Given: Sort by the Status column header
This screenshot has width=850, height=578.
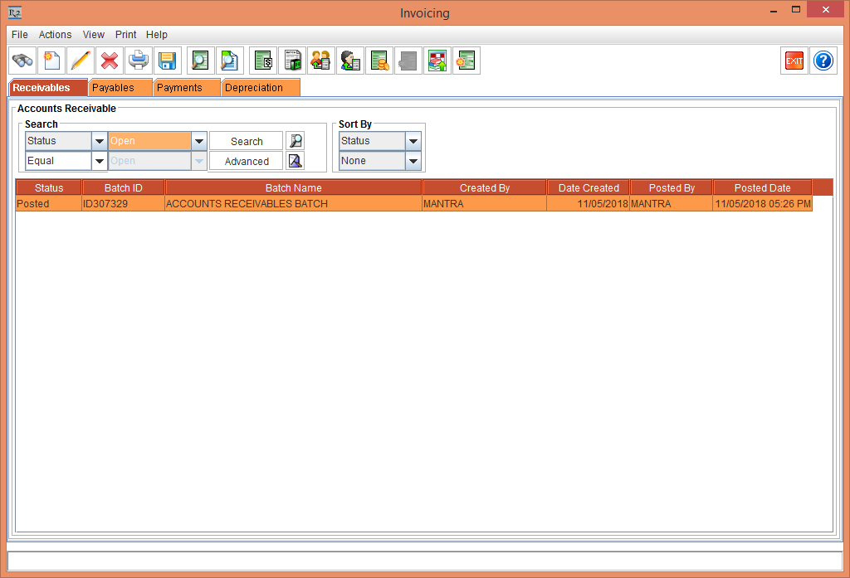Looking at the screenshot, I should (x=49, y=187).
